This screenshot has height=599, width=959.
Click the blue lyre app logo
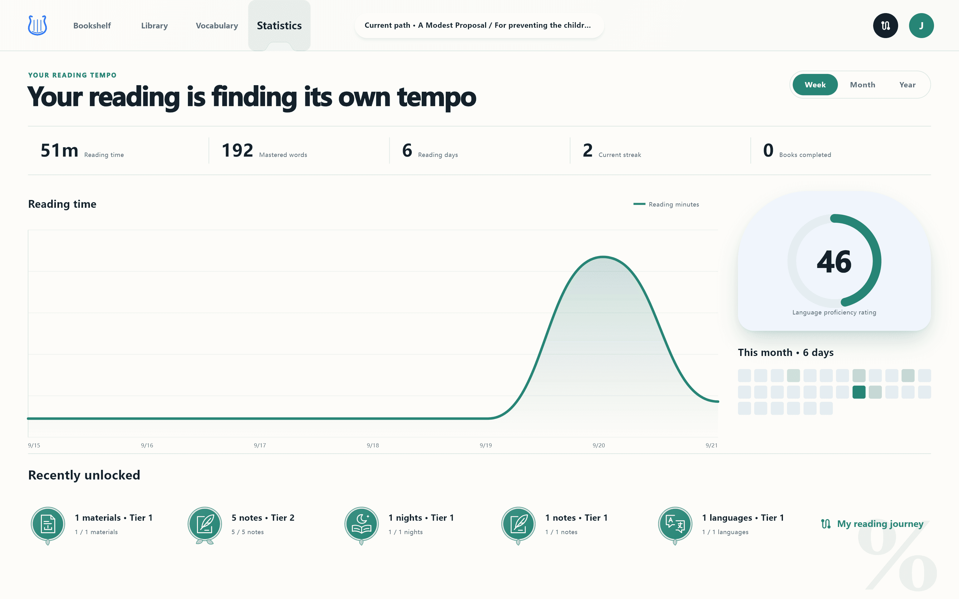pyautogui.click(x=38, y=25)
